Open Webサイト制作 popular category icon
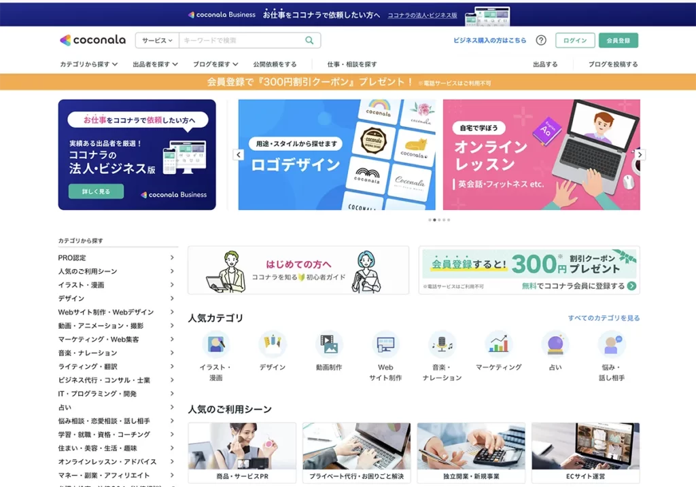 [385, 344]
